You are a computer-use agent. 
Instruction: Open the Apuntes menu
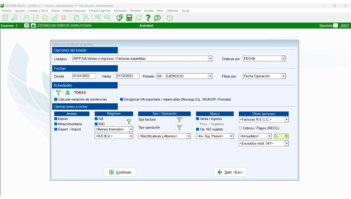pos(20,11)
